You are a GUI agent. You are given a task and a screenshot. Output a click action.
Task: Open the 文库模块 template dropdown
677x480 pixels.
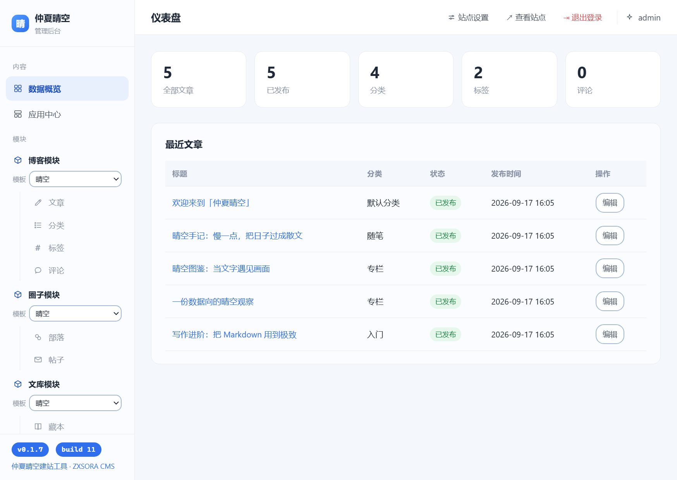point(75,403)
